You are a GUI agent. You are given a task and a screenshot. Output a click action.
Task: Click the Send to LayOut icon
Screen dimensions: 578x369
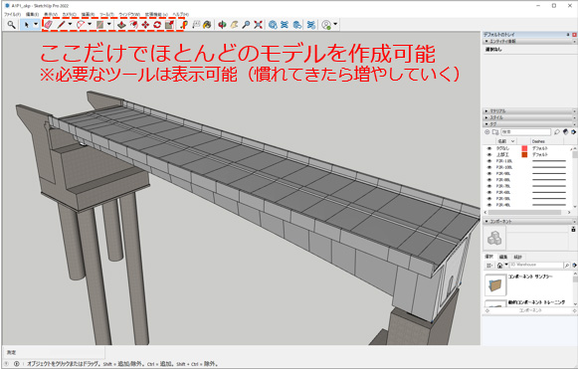[x=296, y=24]
